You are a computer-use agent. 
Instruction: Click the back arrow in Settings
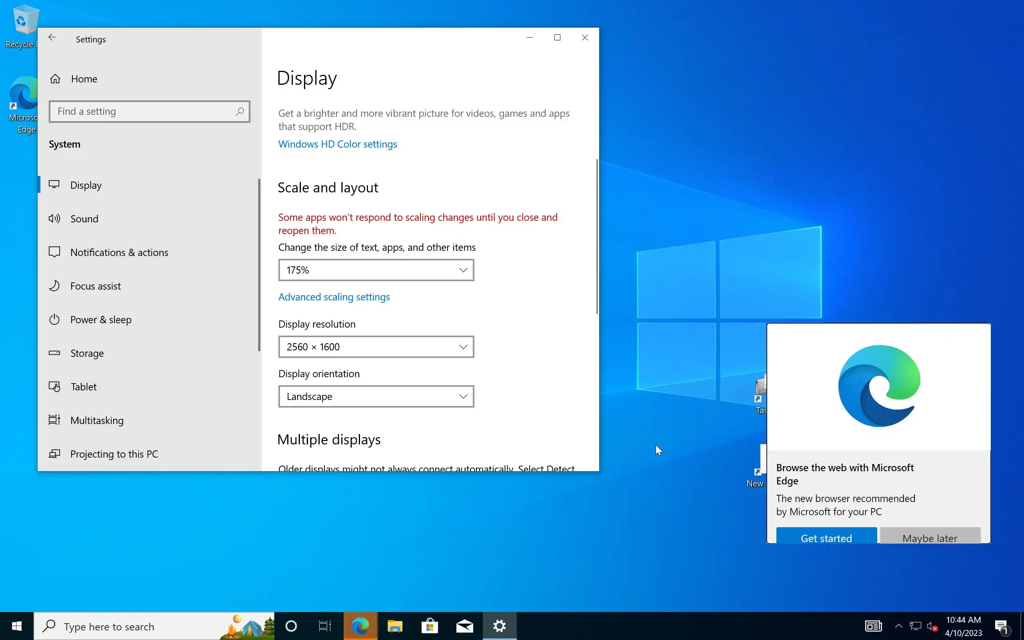(x=52, y=38)
